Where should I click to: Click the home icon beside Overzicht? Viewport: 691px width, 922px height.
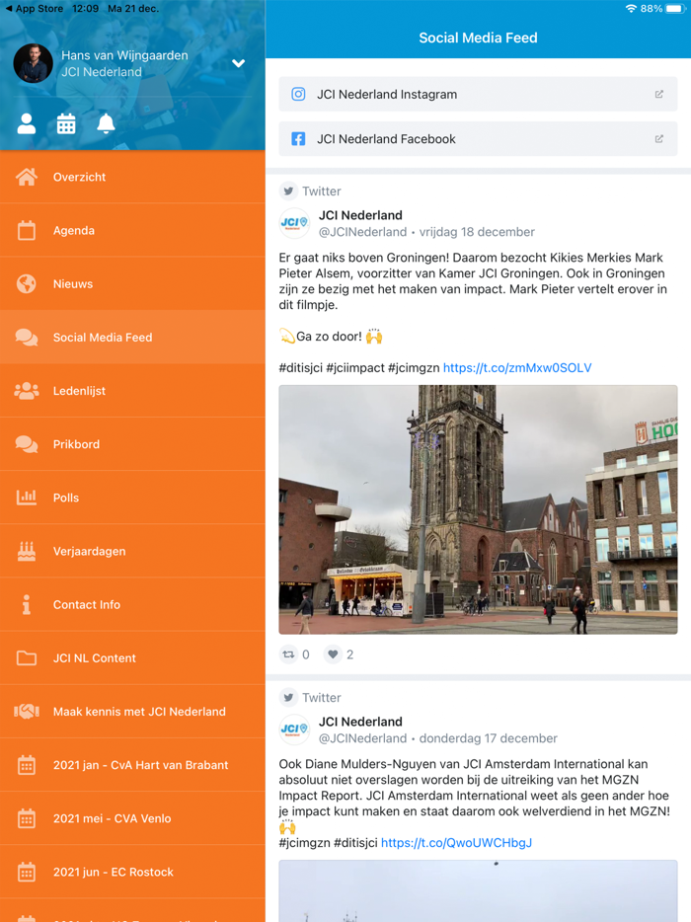point(27,177)
